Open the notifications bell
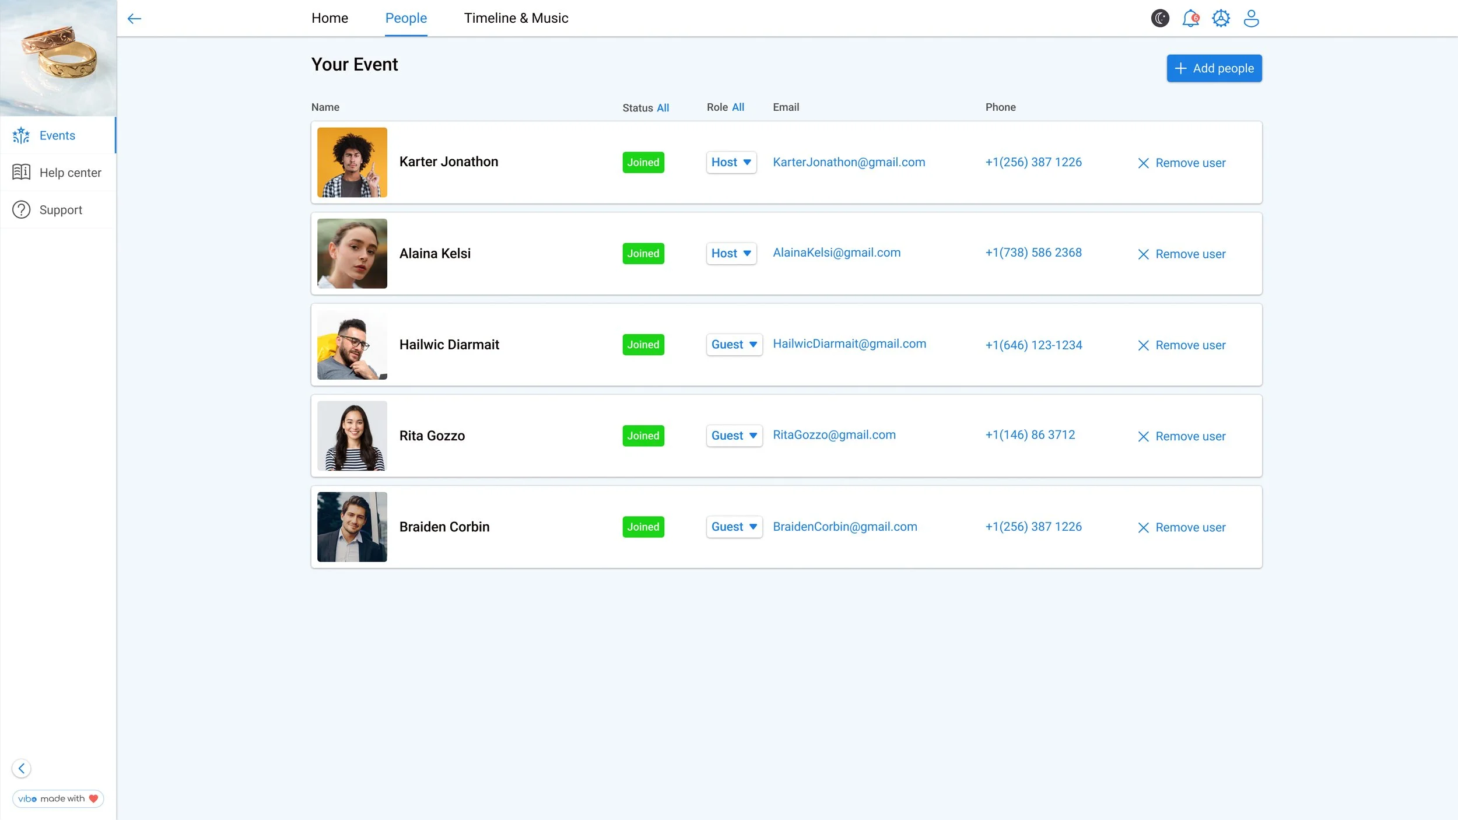The image size is (1458, 820). [1190, 18]
